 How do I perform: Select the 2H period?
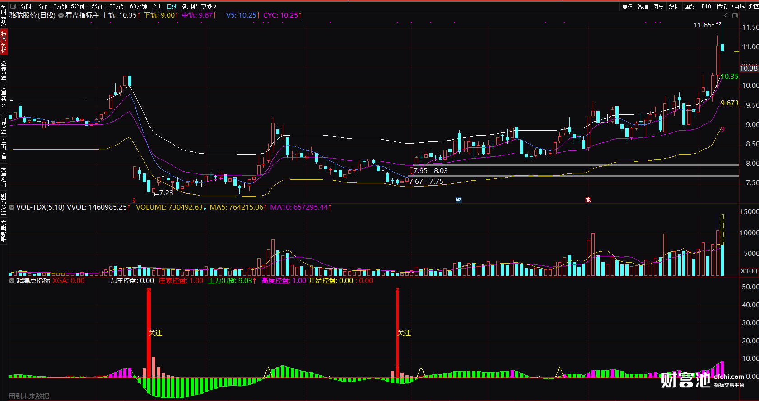coord(157,6)
